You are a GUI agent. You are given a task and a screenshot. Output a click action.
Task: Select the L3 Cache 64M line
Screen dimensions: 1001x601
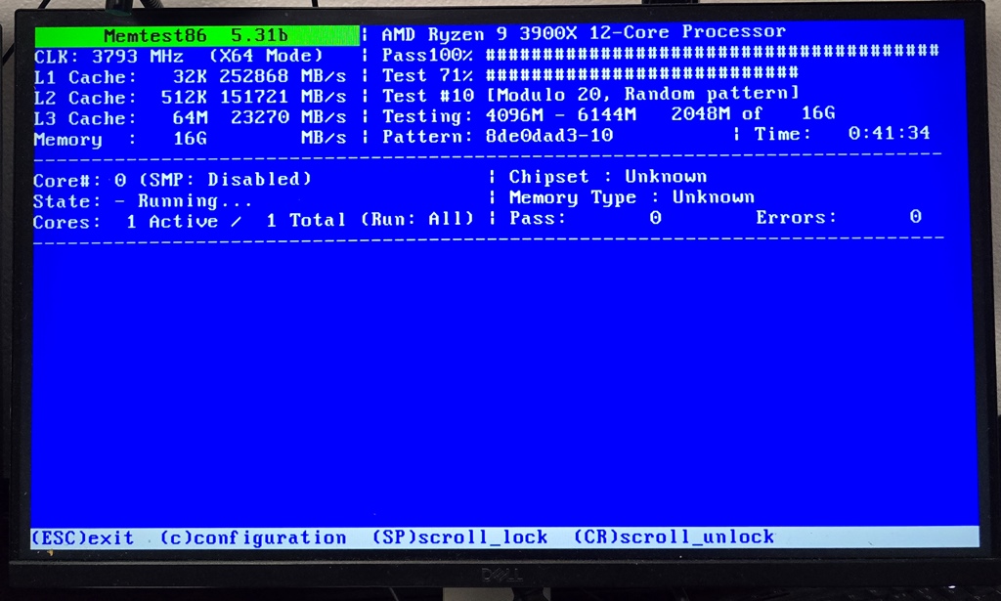[x=190, y=118]
